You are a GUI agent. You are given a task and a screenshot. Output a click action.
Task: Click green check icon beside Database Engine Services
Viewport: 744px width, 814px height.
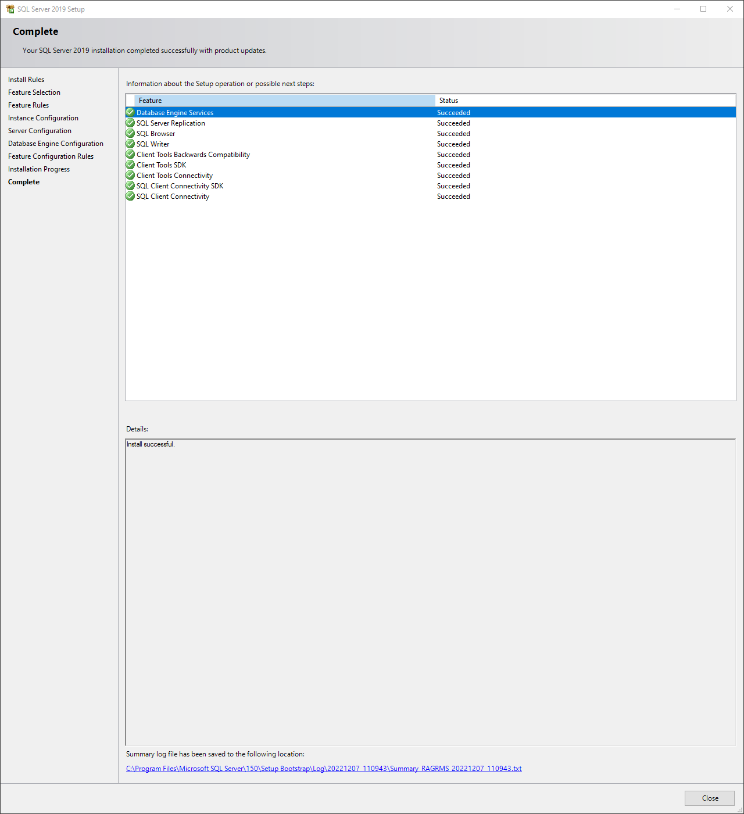tap(130, 112)
